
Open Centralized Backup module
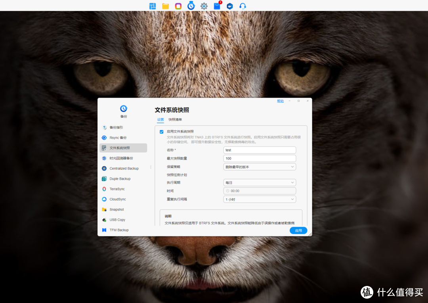point(124,169)
